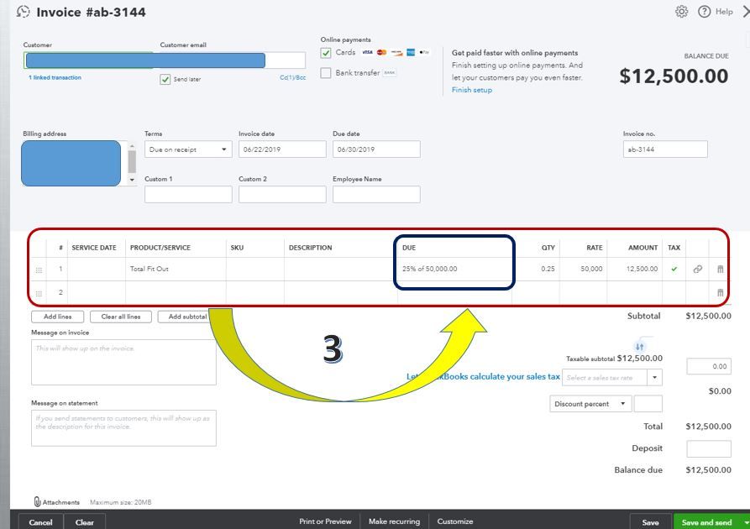Open the Terms dropdown

(x=188, y=149)
